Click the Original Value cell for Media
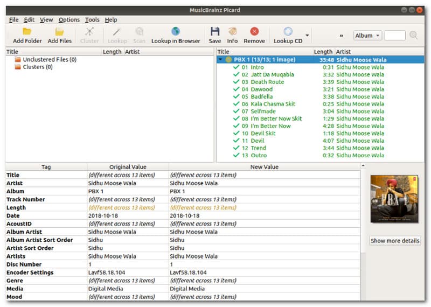431x307 pixels. click(x=128, y=289)
